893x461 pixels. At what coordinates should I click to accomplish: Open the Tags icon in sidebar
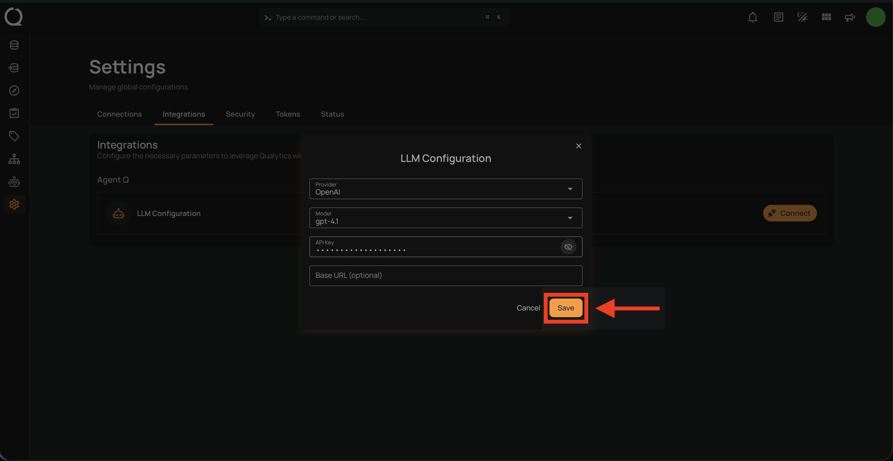[14, 136]
